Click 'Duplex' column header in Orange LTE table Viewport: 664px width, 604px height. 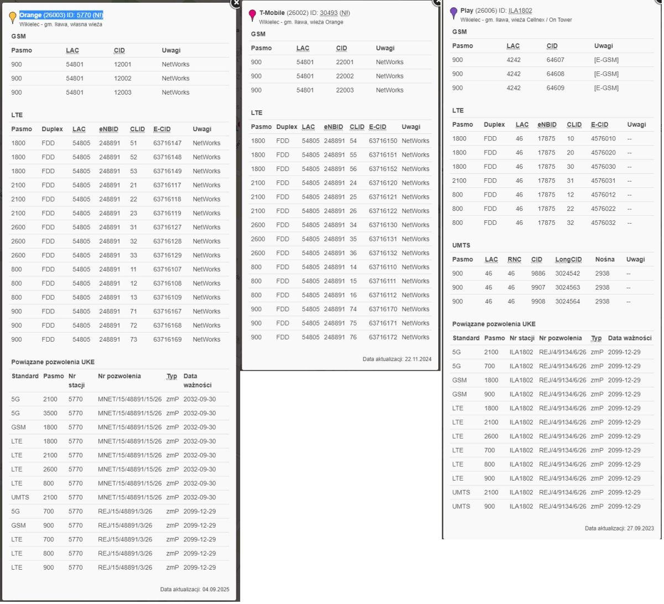[x=53, y=130]
